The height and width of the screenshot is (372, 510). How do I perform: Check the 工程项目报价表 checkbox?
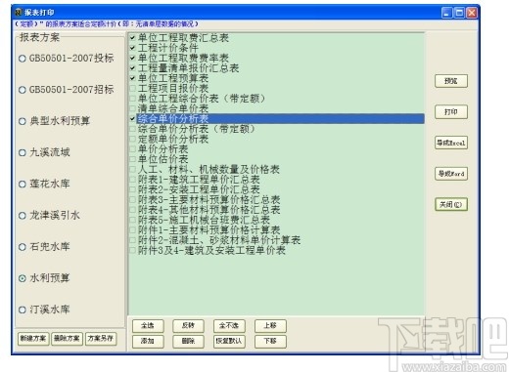click(132, 88)
